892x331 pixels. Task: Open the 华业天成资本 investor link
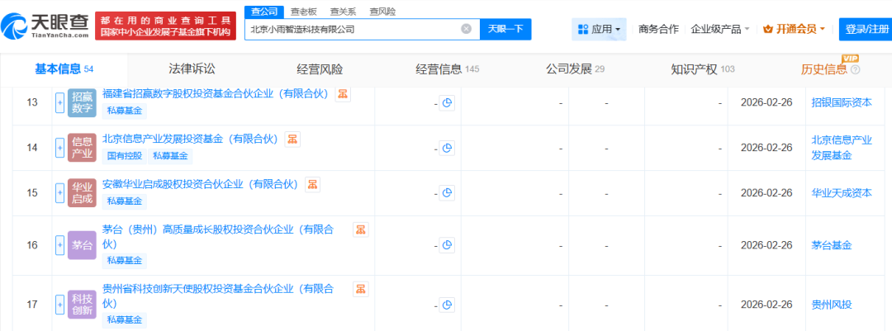pos(842,193)
